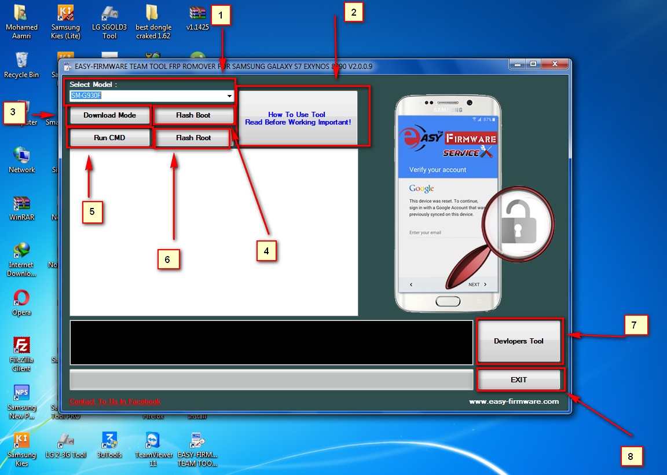Launch Internet Download Manager shortcut
667x475 pixels.
click(21, 260)
